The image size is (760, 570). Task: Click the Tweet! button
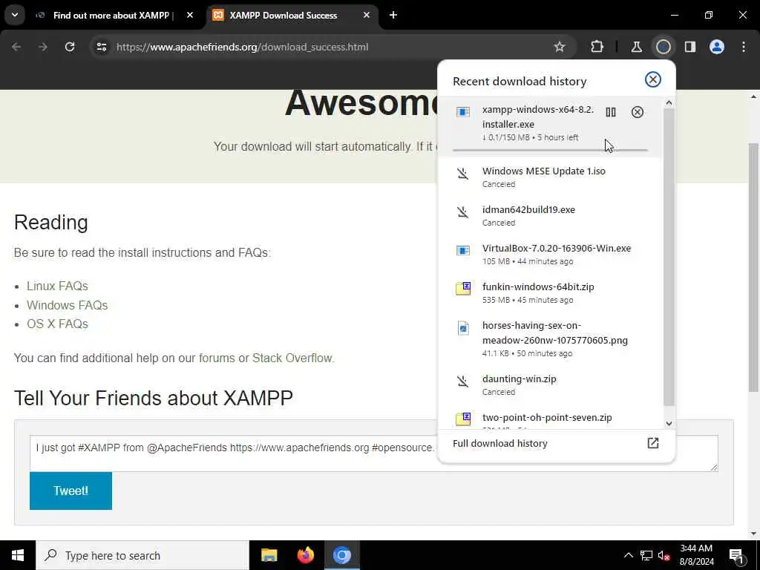[71, 491]
